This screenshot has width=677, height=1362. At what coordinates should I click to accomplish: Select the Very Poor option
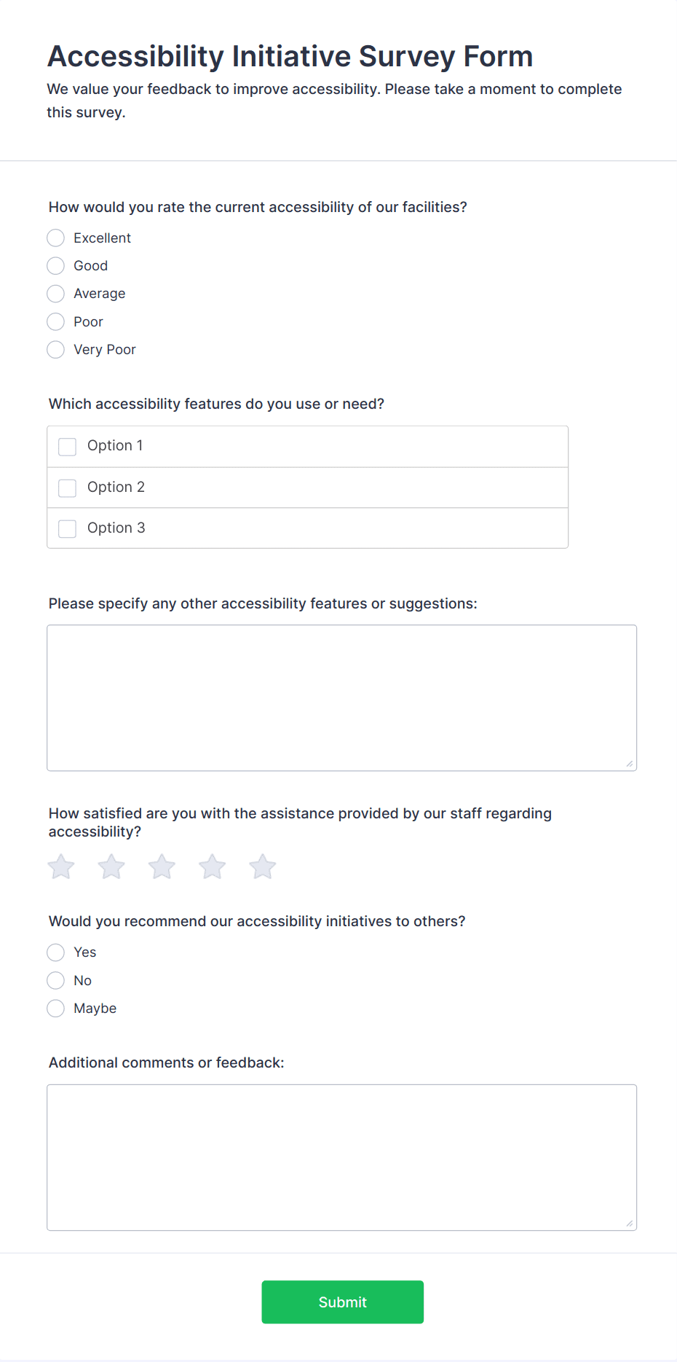56,350
